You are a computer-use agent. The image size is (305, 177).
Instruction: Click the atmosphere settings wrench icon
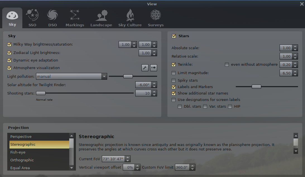pos(145,68)
